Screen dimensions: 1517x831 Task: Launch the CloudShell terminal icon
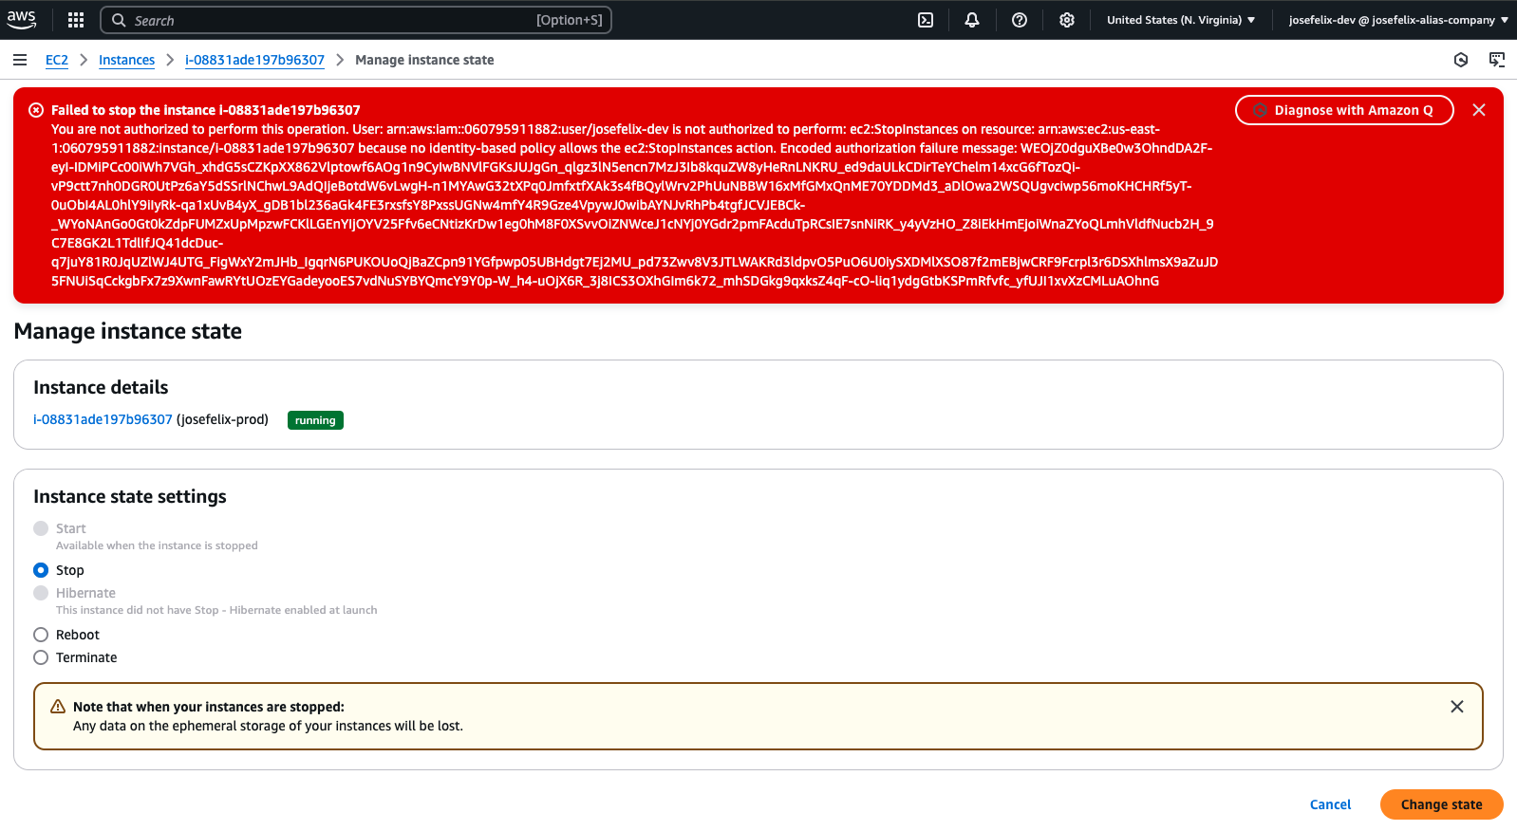pyautogui.click(x=926, y=20)
